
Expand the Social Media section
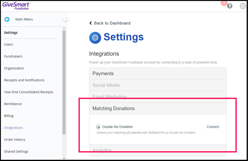(x=158, y=85)
